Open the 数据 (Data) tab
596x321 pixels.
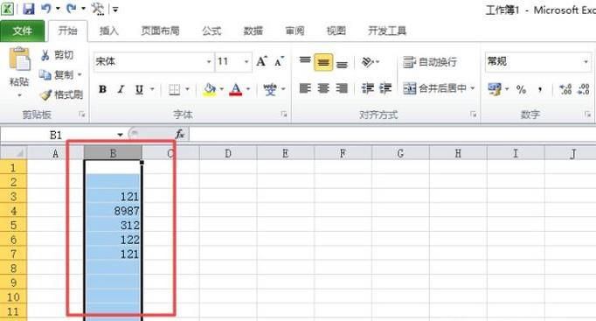coord(253,31)
